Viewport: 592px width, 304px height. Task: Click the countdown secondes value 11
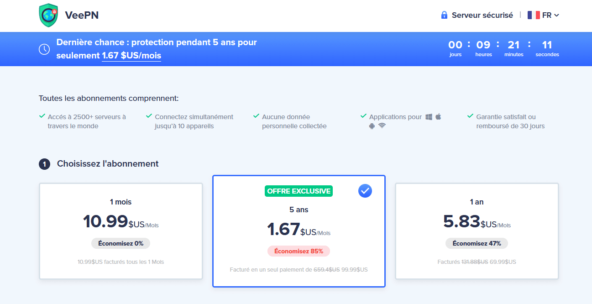click(x=547, y=45)
